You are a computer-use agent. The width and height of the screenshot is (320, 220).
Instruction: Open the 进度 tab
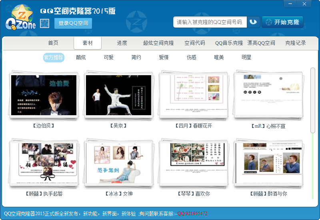(122, 43)
